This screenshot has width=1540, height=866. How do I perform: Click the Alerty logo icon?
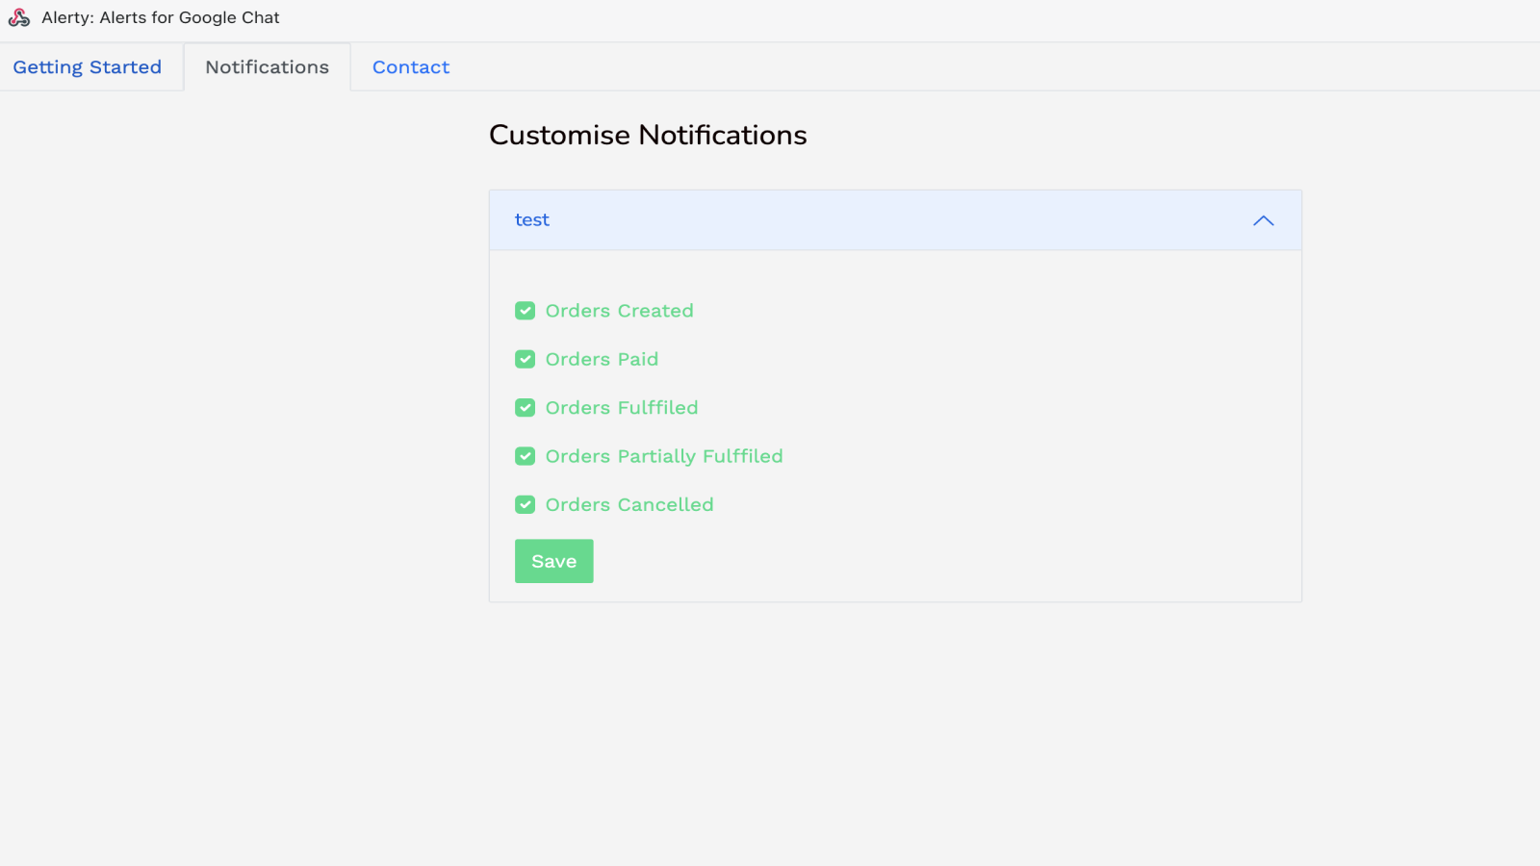[x=18, y=16]
